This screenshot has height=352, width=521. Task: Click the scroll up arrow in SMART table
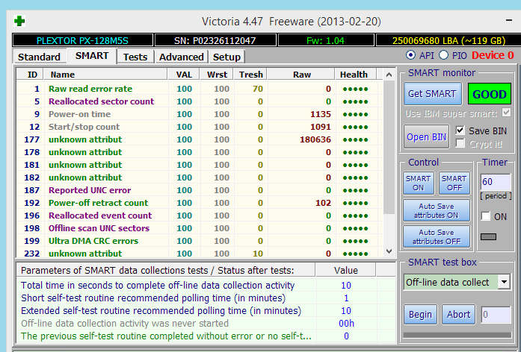tap(389, 75)
